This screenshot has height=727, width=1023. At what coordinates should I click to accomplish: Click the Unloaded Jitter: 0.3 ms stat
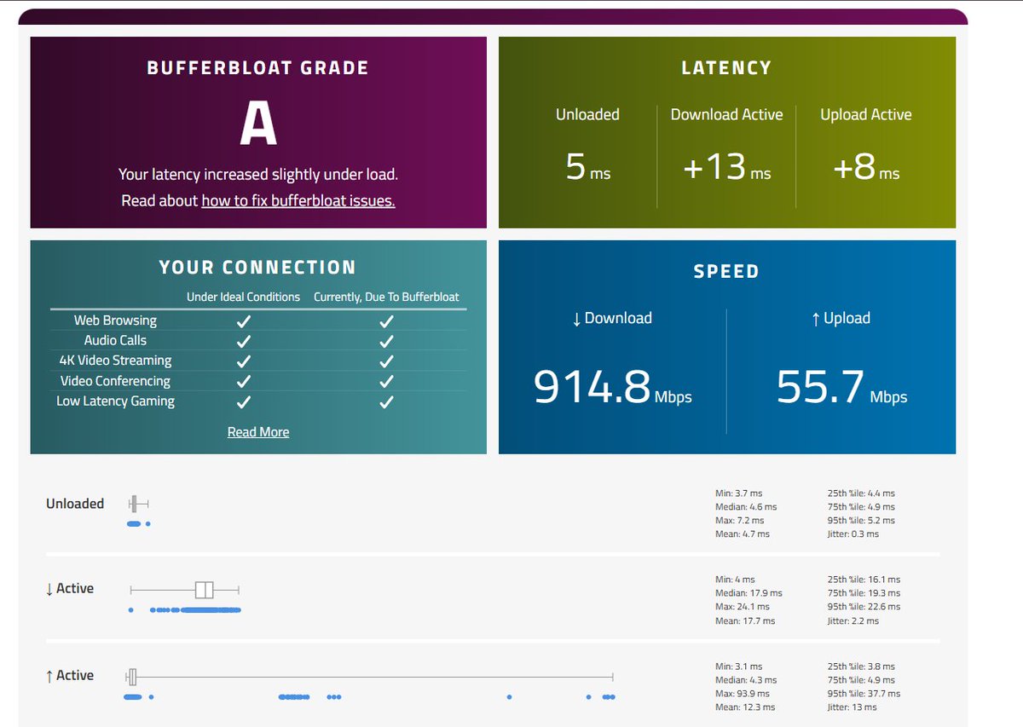click(853, 534)
